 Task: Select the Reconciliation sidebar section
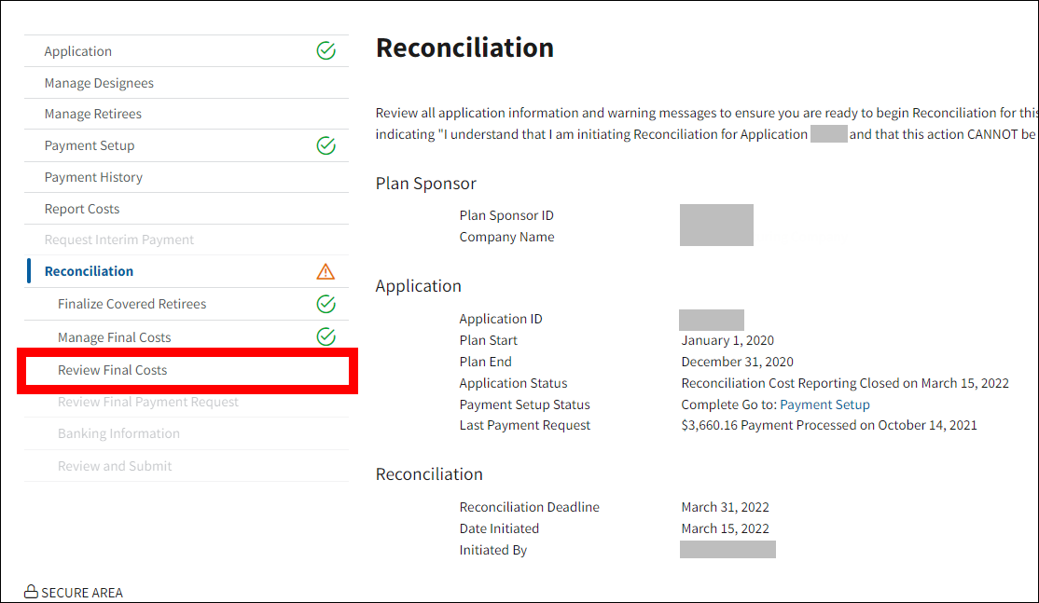coord(89,271)
